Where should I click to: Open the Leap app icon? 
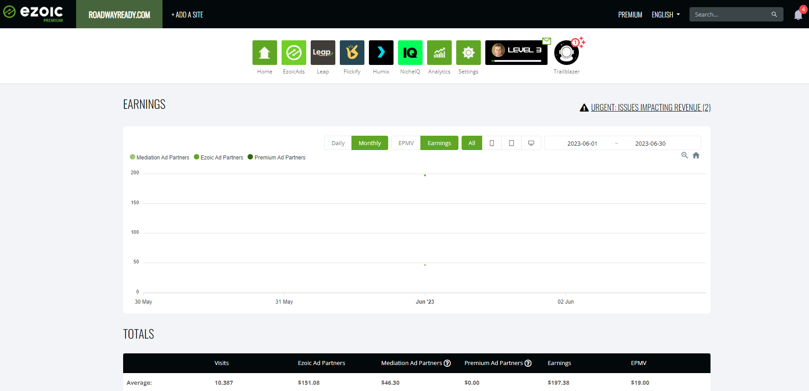point(323,52)
